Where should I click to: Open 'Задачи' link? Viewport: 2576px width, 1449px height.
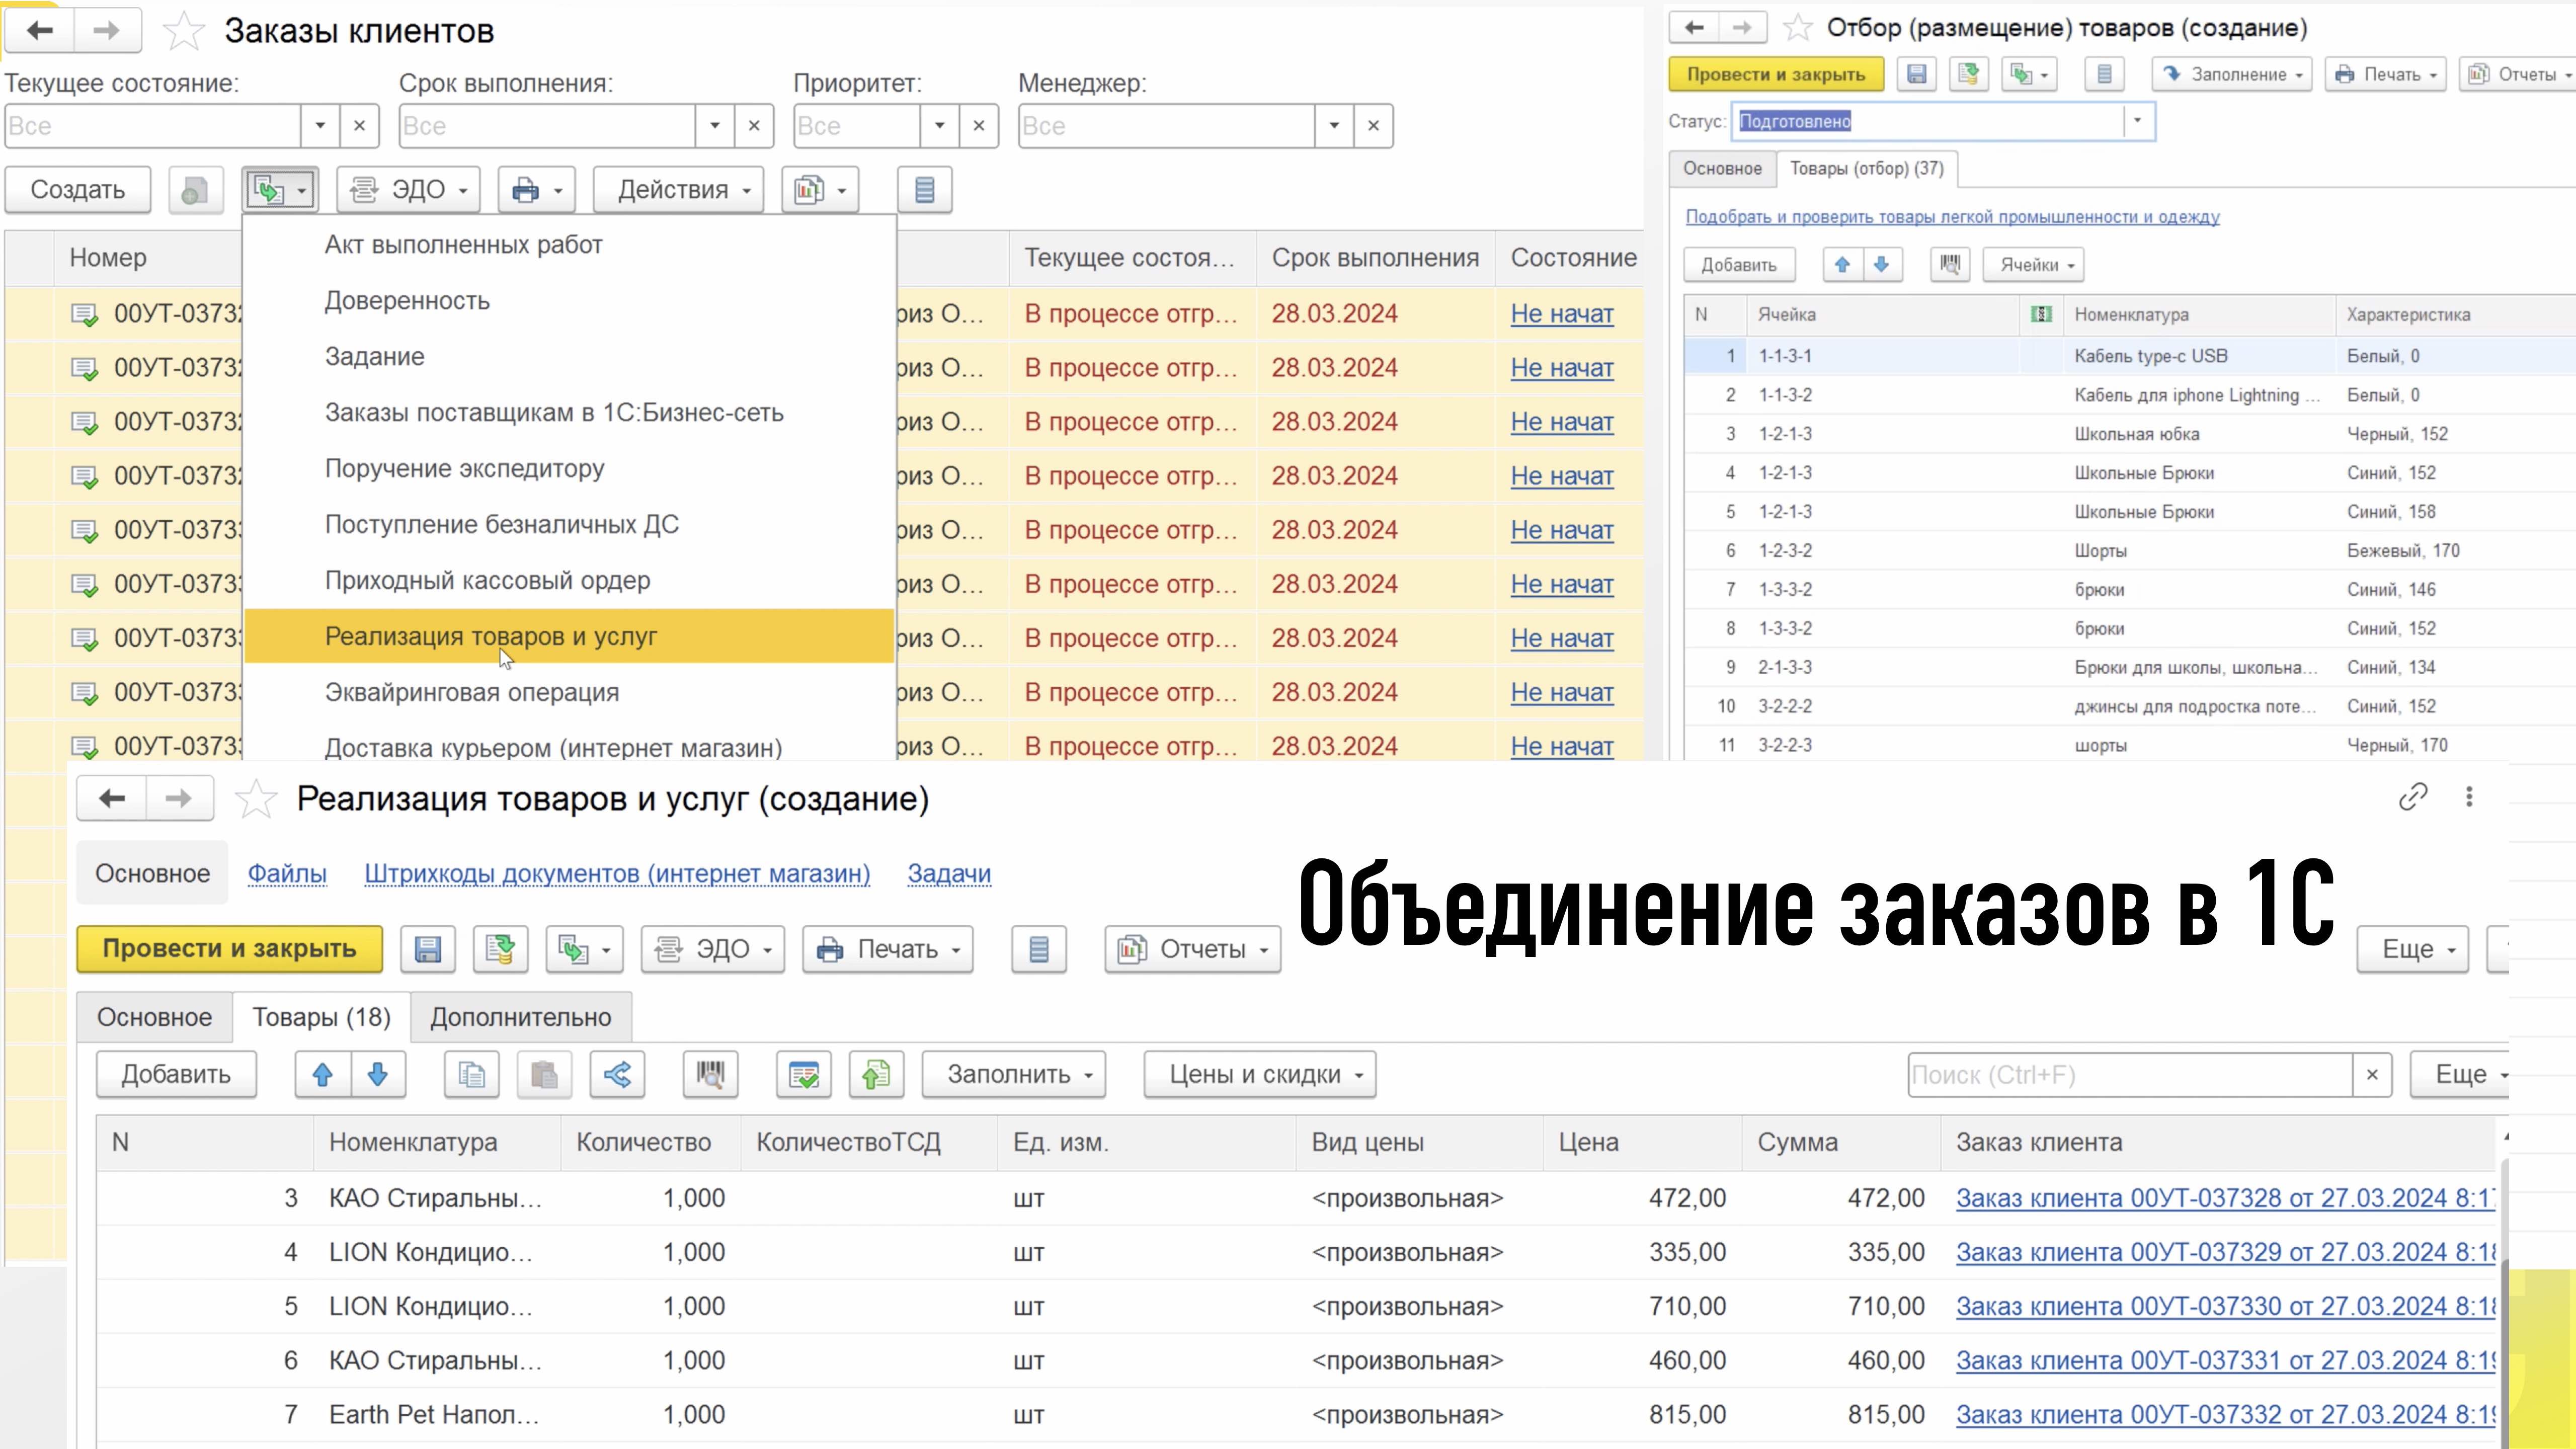(x=949, y=873)
